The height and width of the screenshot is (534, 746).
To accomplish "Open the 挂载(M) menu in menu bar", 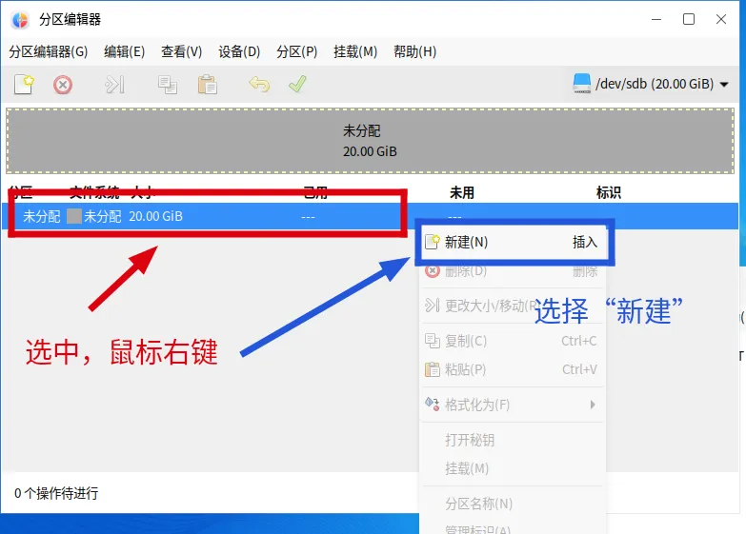I will click(355, 51).
